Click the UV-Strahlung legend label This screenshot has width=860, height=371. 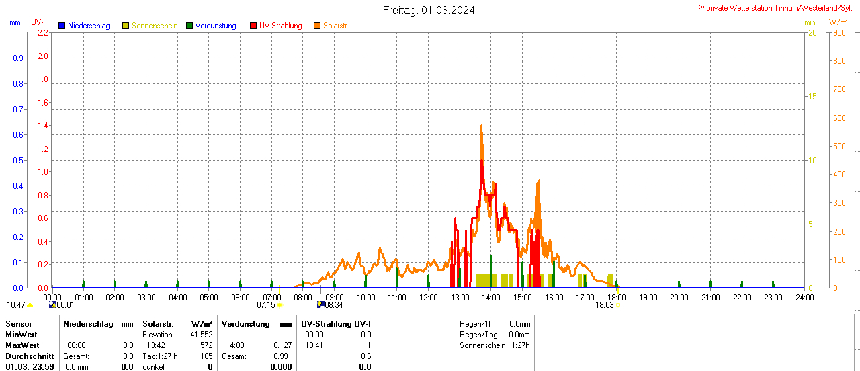click(x=280, y=26)
